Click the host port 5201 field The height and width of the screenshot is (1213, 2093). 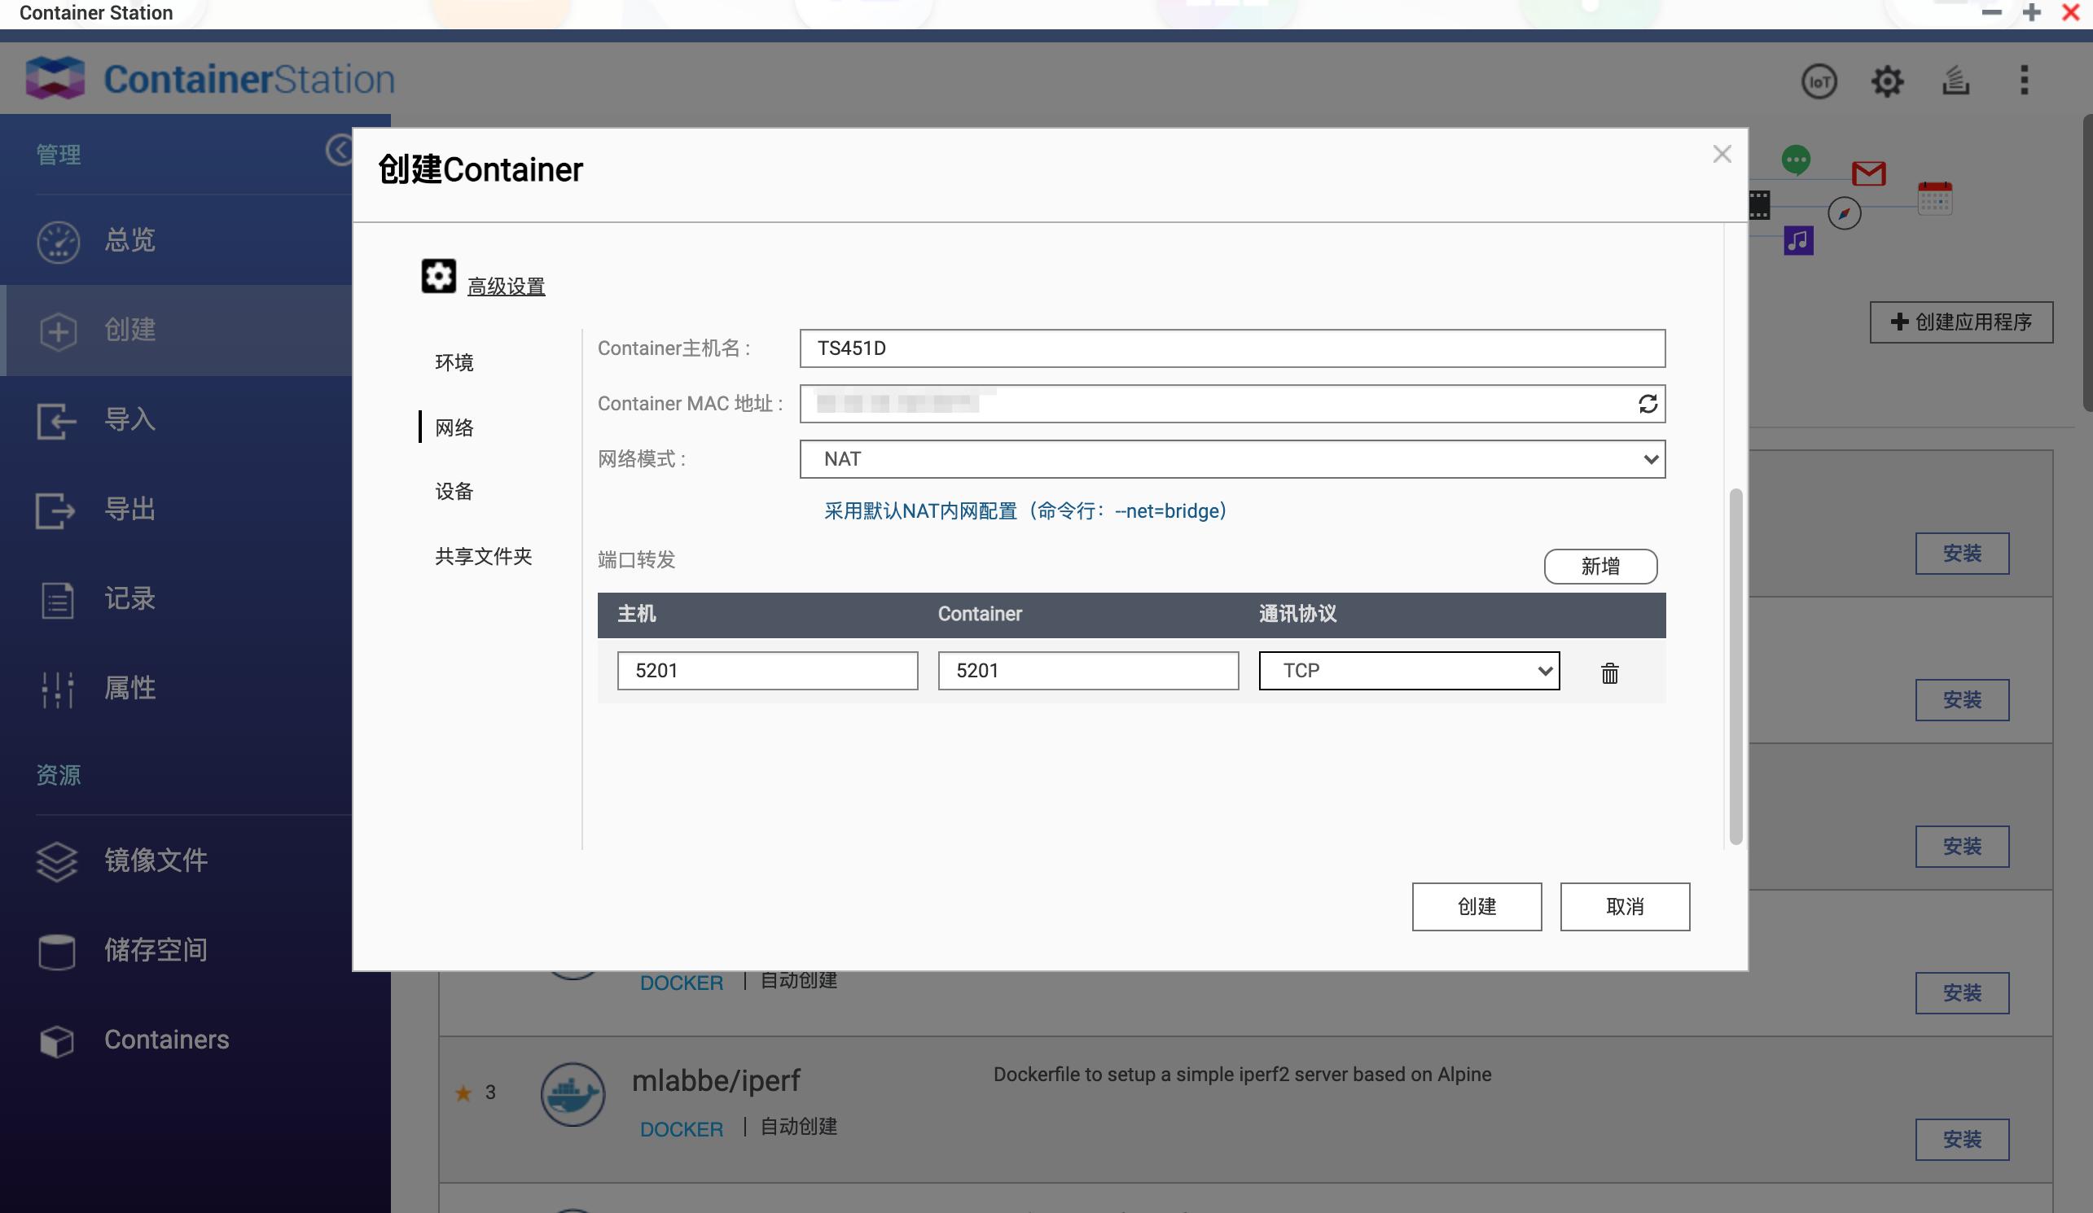[x=766, y=671]
